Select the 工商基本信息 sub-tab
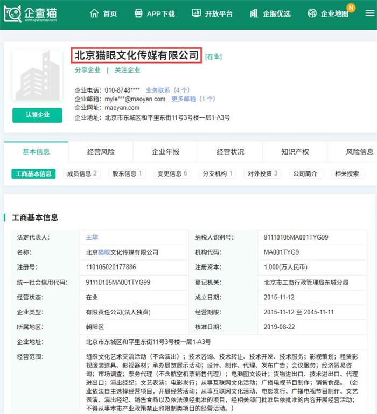The height and width of the screenshot is (414, 377). [33, 173]
